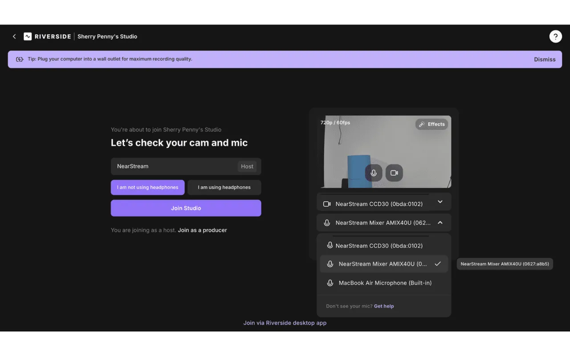Viewport: 570px width, 356px height.
Task: Select MacBook Air Microphone (Built-in)
Action: click(x=384, y=283)
